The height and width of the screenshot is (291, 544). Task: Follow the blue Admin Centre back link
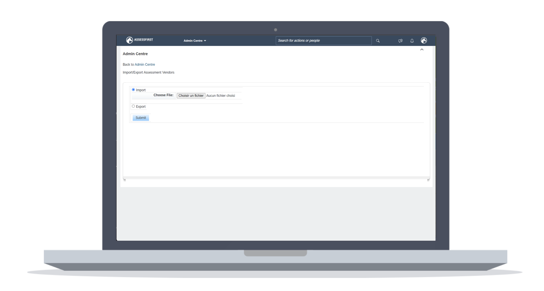point(145,65)
